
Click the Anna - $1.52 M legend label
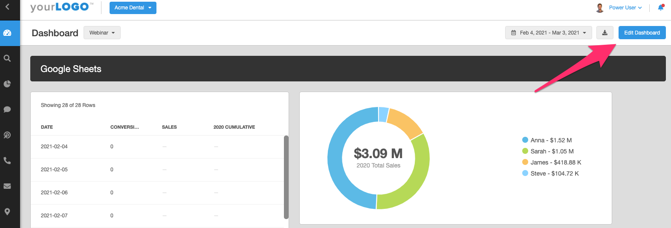click(551, 140)
